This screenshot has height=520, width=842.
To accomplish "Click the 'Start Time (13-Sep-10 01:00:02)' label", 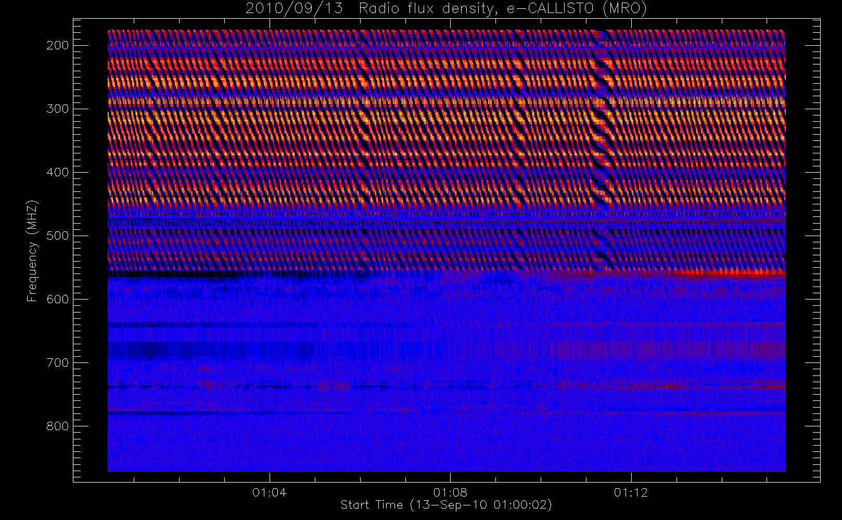I will pyautogui.click(x=446, y=505).
